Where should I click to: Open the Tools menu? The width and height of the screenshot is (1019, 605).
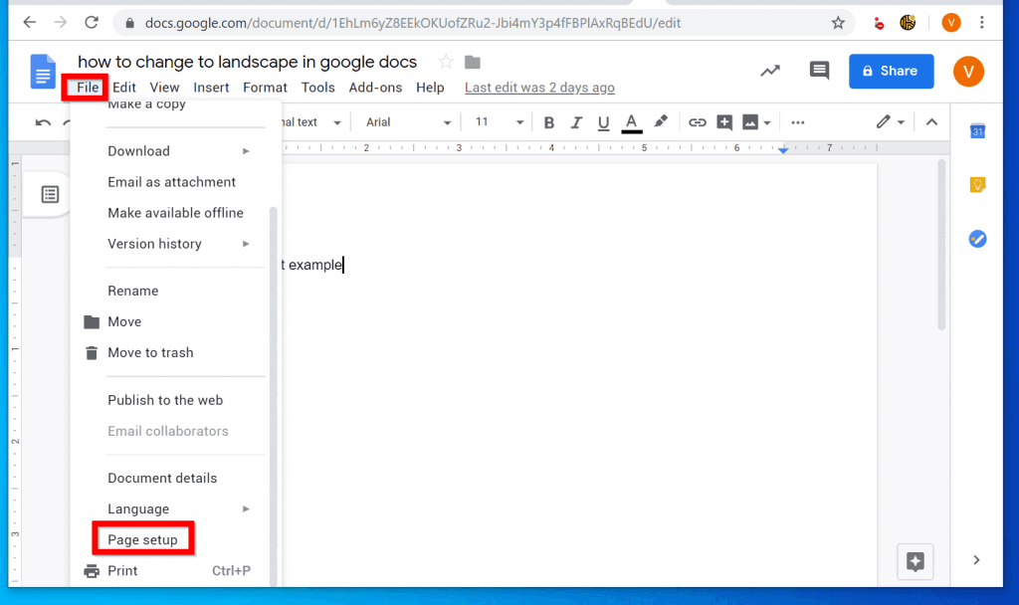point(317,88)
